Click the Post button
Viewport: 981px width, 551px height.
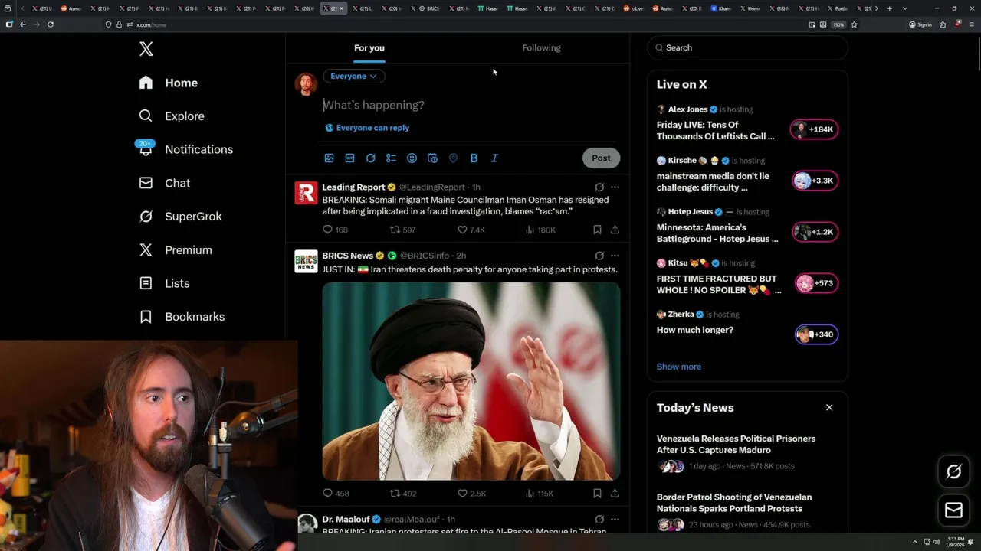601,158
